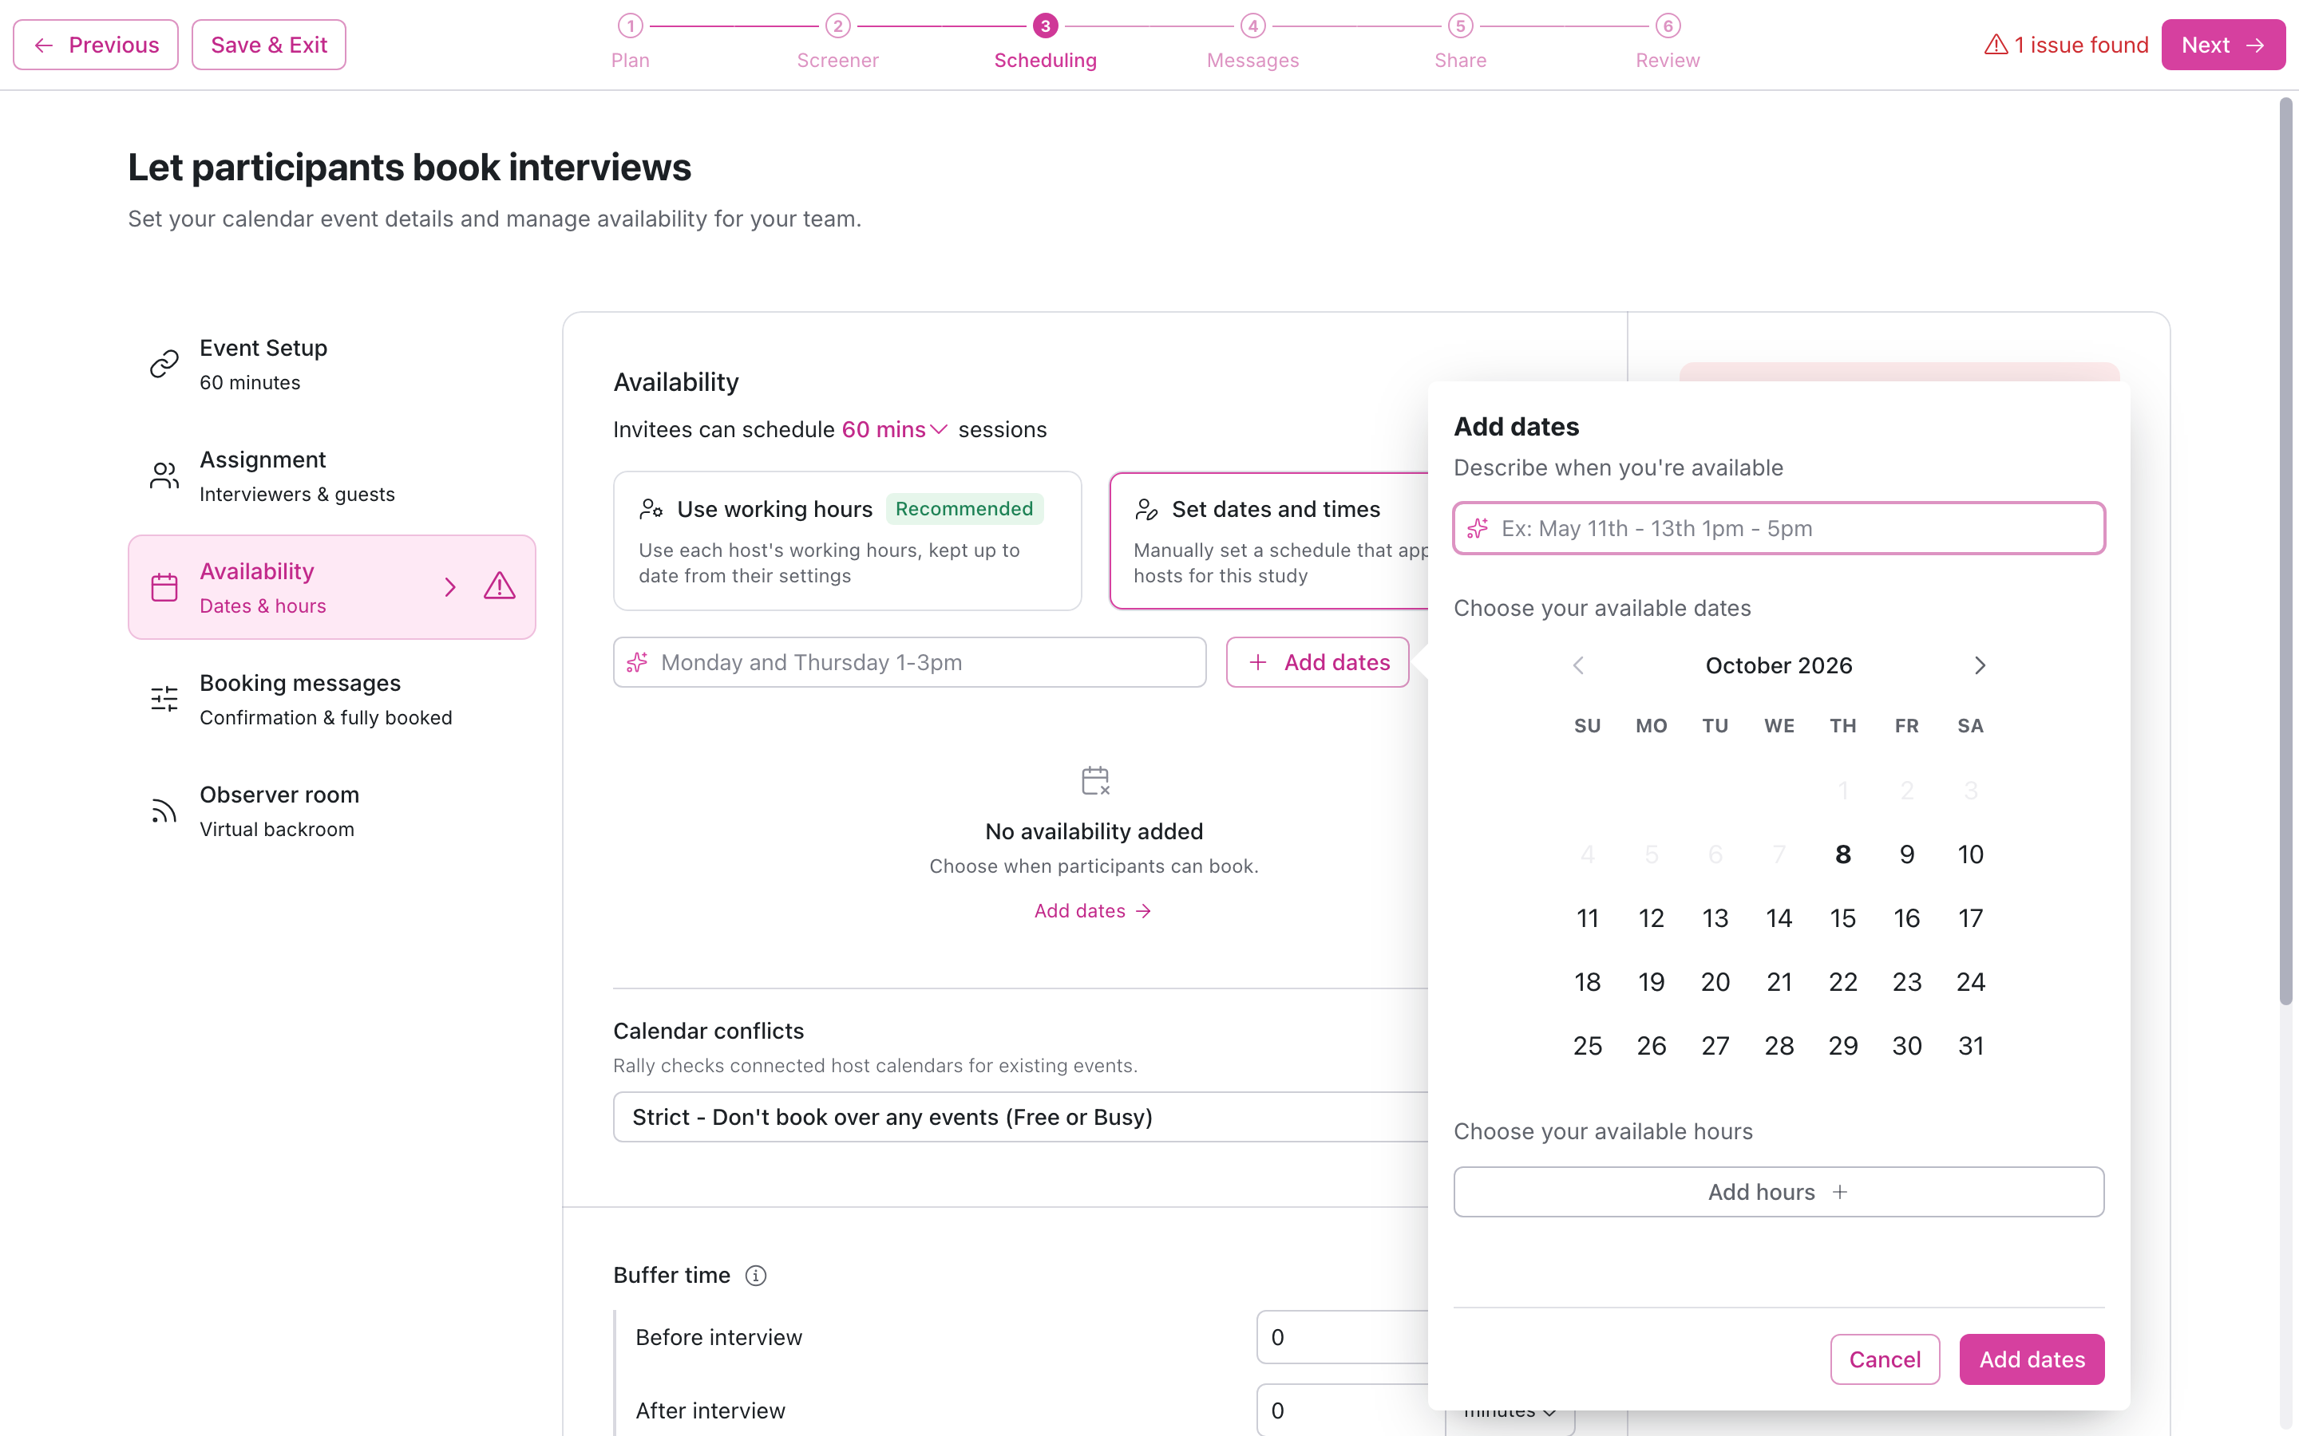Click Add hours button in the popup
The height and width of the screenshot is (1436, 2299).
click(x=1779, y=1192)
